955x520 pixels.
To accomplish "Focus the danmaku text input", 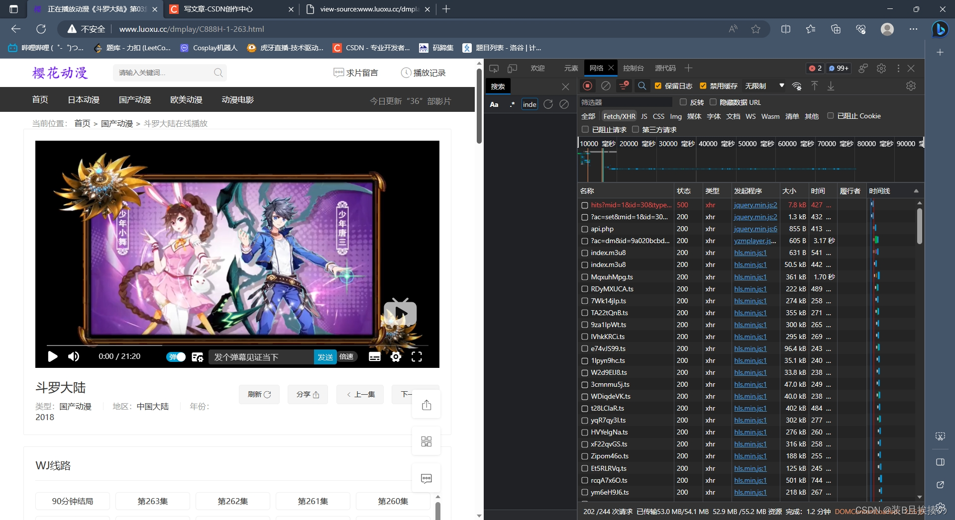I will coord(262,357).
